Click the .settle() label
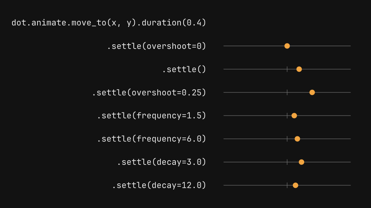Screen dimensions: 371x208 (184, 69)
